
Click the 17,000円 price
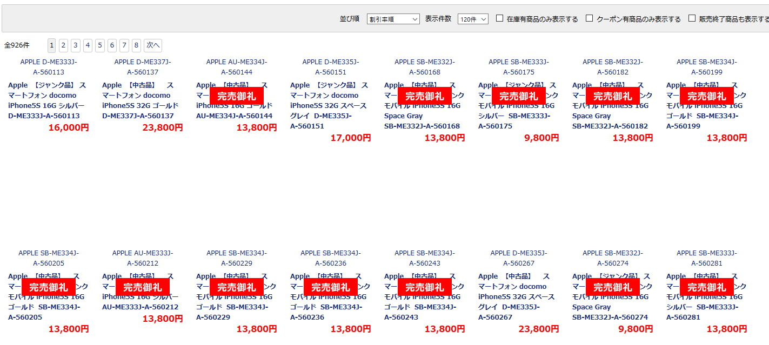(x=351, y=138)
